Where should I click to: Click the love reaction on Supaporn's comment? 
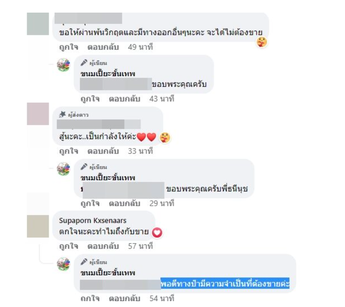tap(157, 233)
